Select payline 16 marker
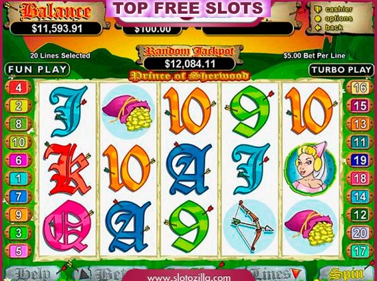 [360, 88]
